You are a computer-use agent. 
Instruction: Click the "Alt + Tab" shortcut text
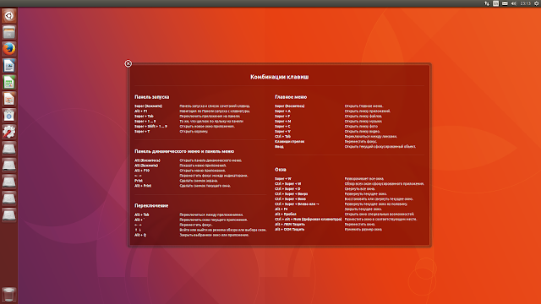142,214
